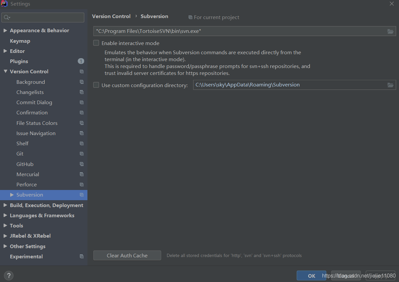Expand the Tools section

click(x=5, y=225)
